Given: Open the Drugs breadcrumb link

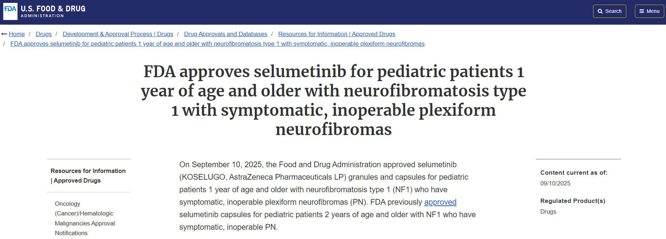Looking at the screenshot, I should coord(44,34).
